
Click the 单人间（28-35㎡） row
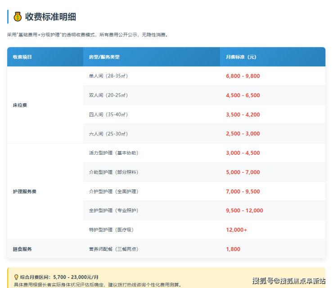pos(108,76)
